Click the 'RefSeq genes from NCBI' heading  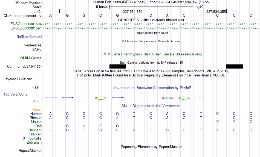point(151,33)
